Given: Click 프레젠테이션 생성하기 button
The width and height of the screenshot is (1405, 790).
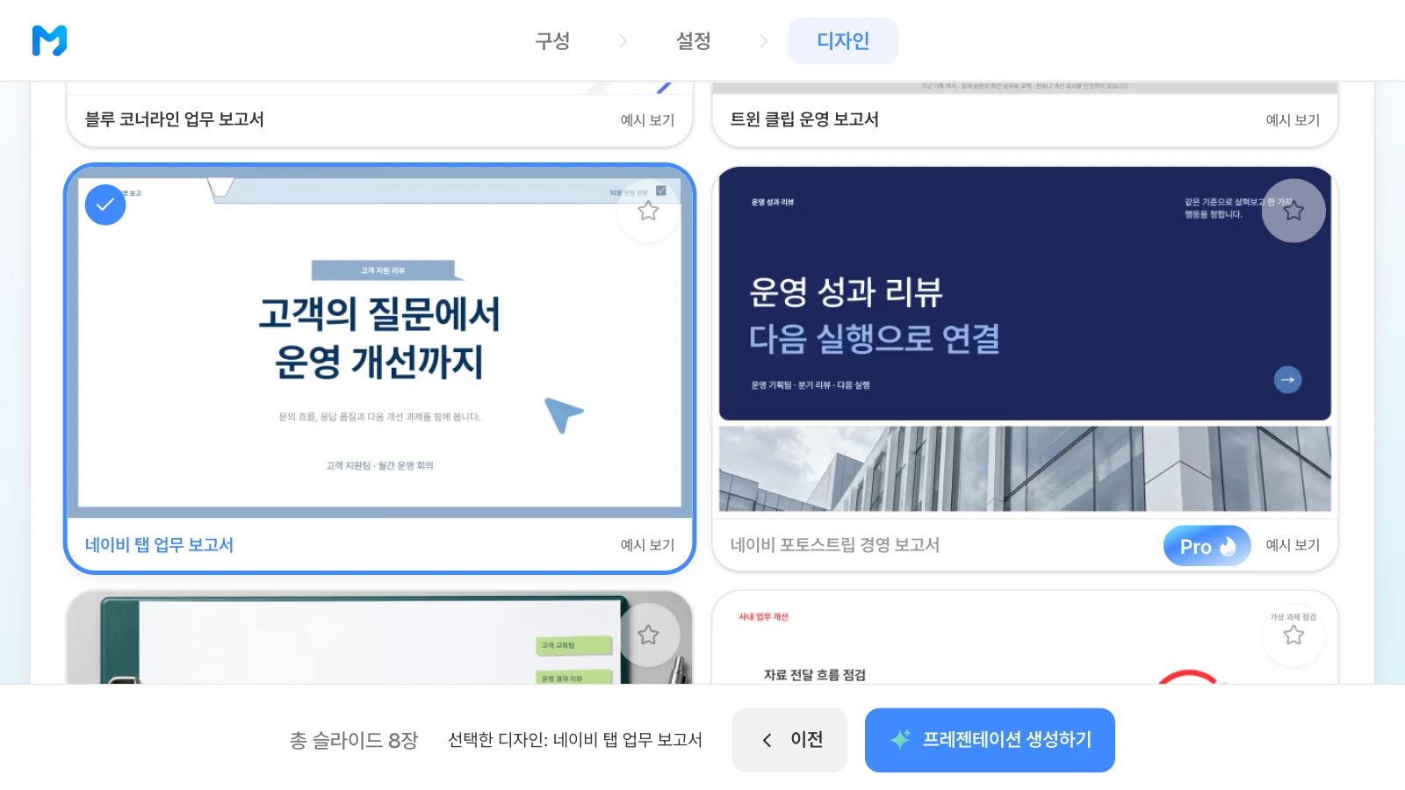Looking at the screenshot, I should point(990,740).
